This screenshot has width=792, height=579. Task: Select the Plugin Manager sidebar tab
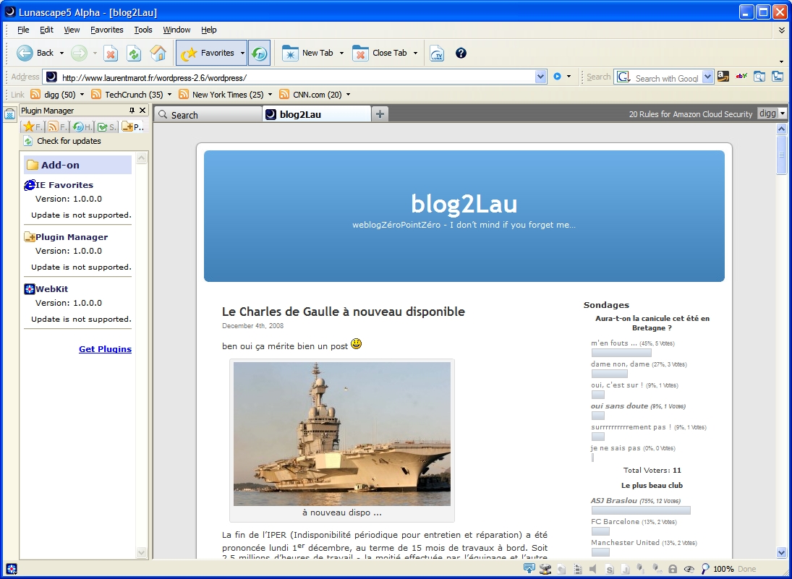tap(133, 126)
